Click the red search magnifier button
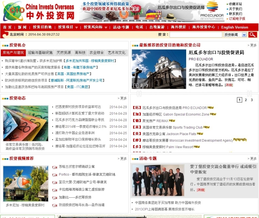The width and height of the screenshot is (259, 218). point(253,35)
